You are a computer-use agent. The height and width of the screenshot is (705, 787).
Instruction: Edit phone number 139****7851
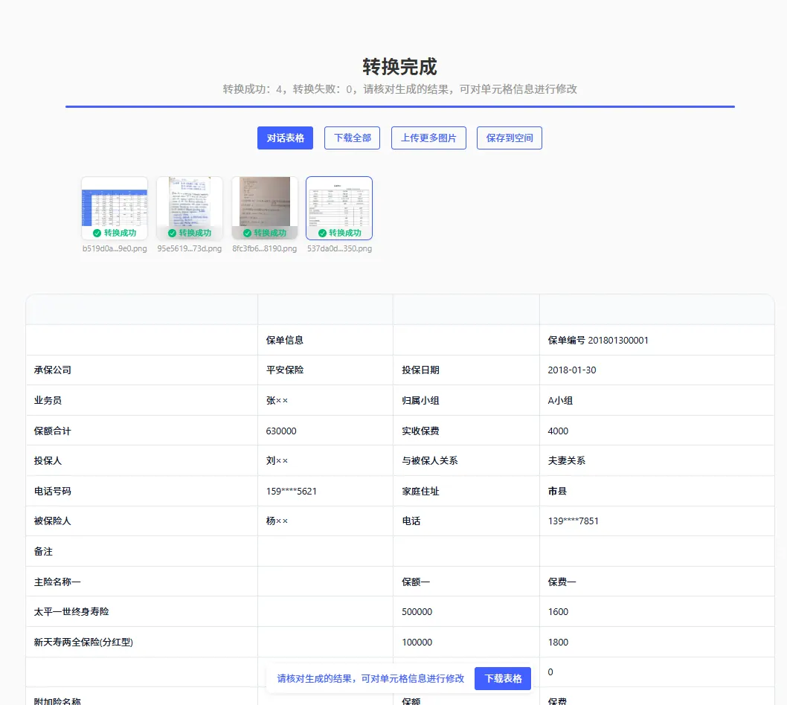click(x=657, y=521)
